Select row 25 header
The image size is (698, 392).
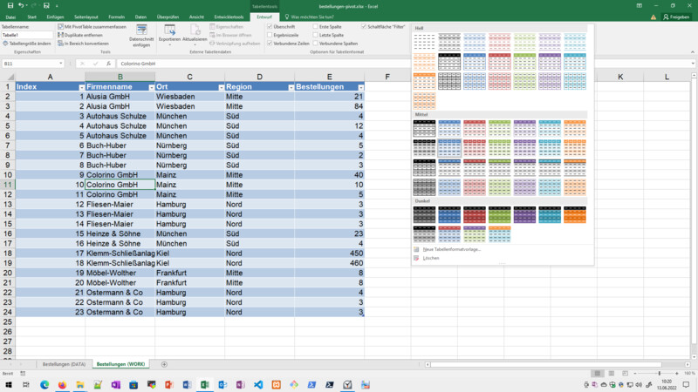pos(8,321)
